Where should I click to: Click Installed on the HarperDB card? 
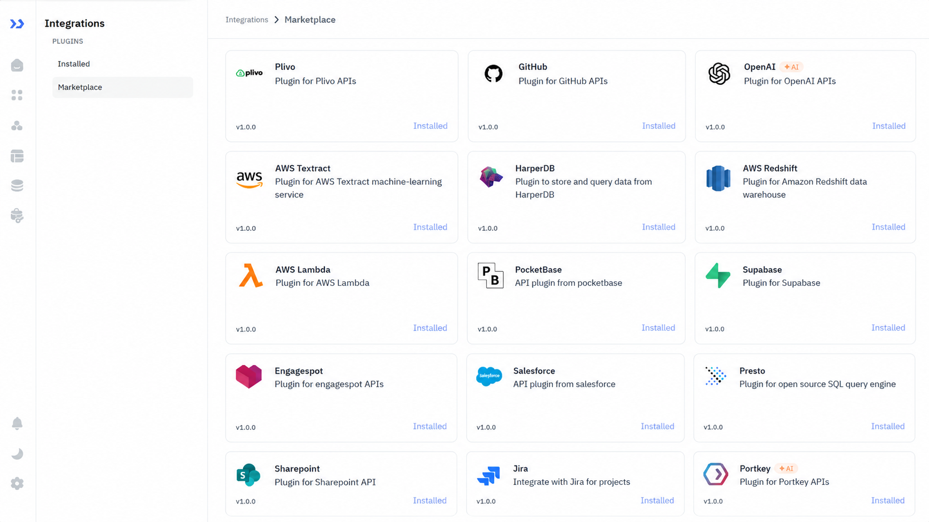[658, 227]
